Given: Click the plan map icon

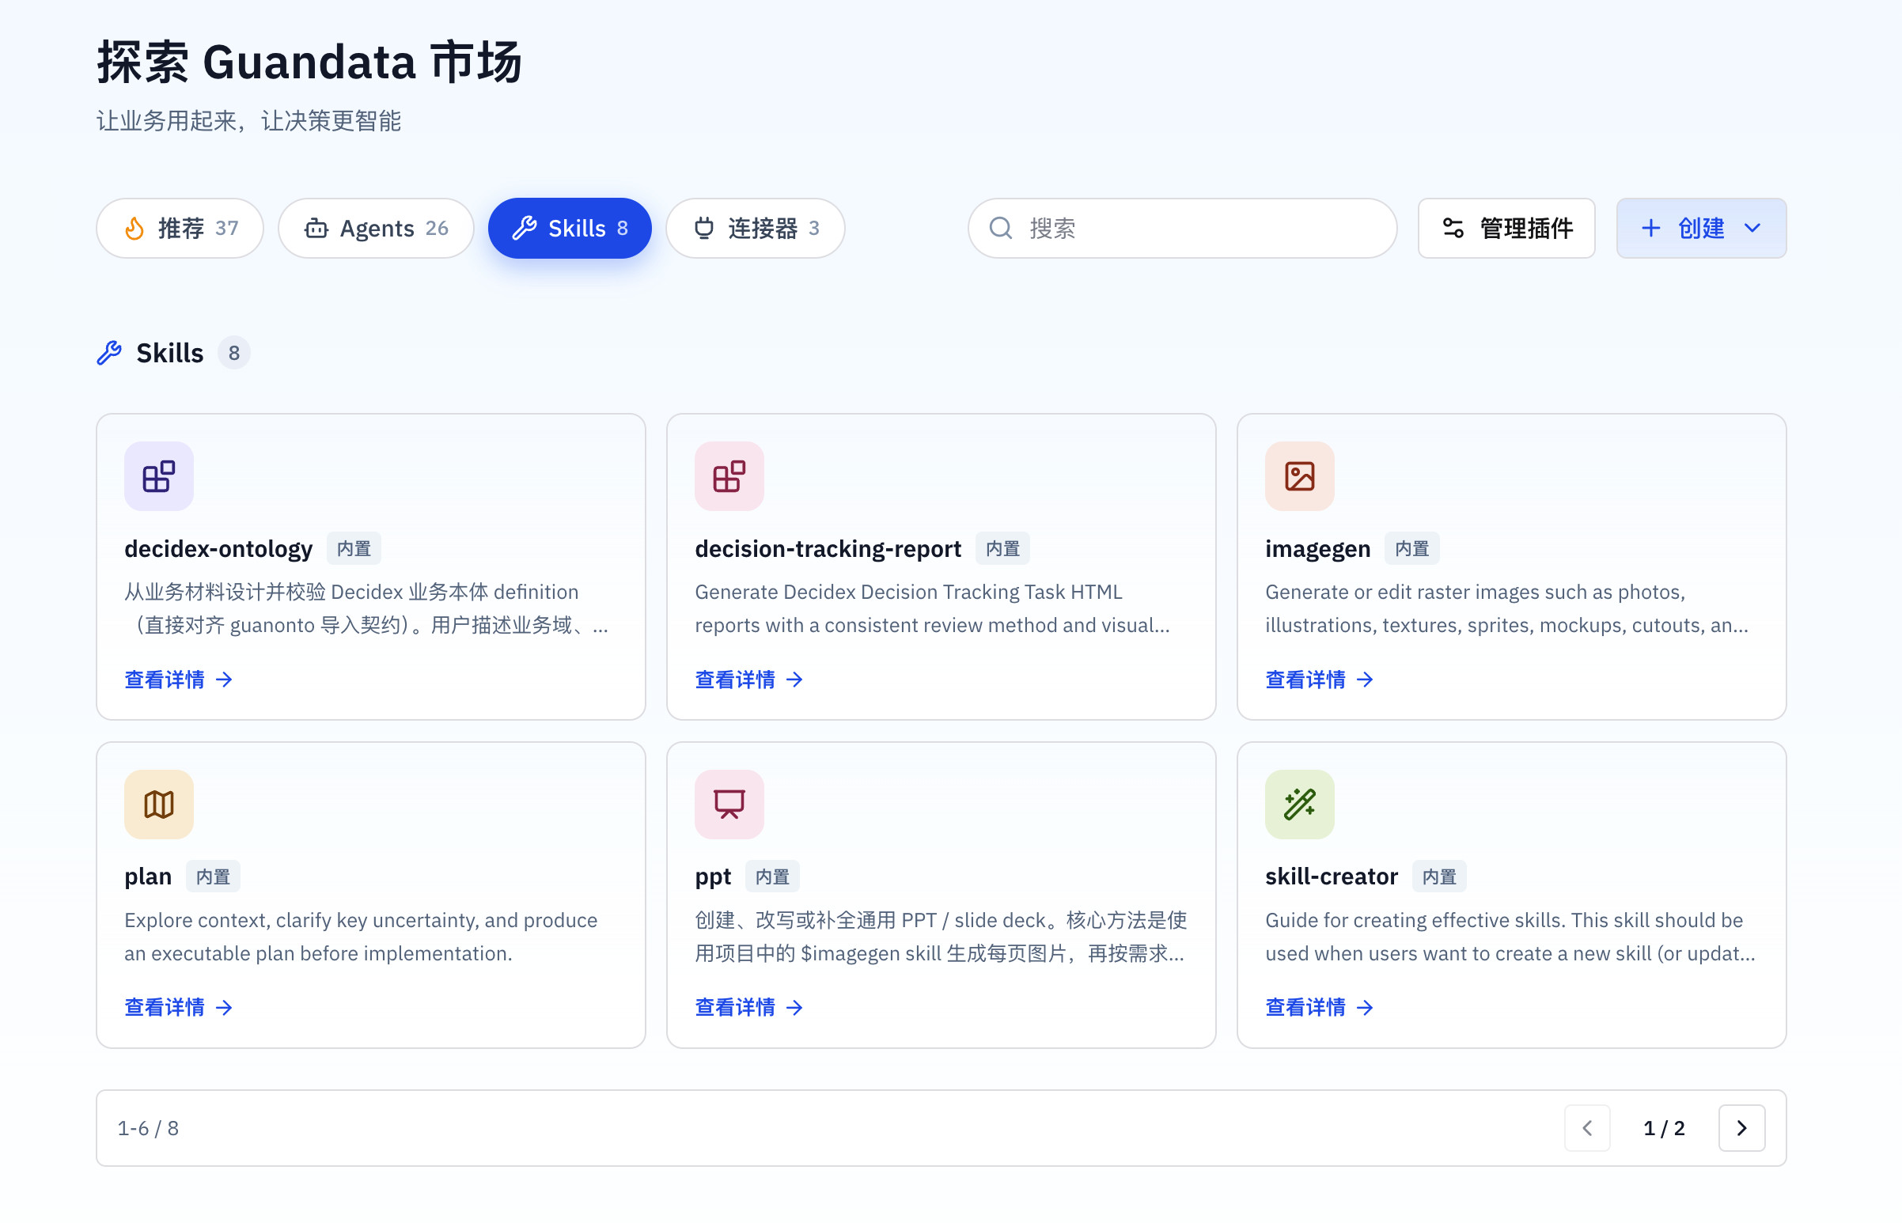Looking at the screenshot, I should click(159, 804).
